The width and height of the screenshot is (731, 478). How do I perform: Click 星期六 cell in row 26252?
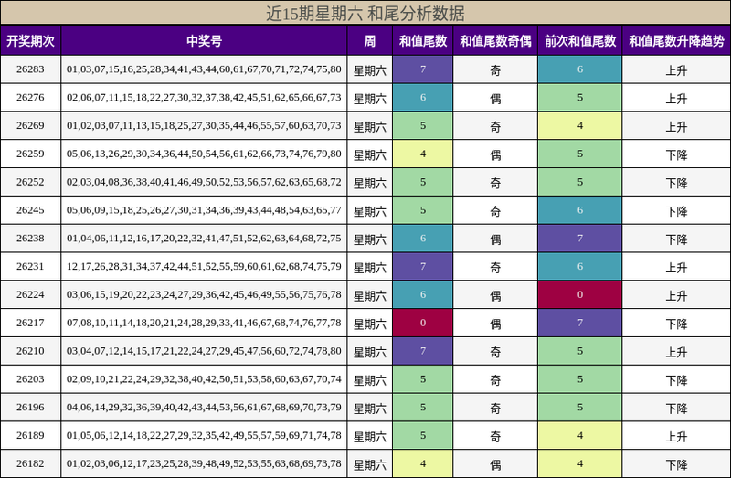[370, 183]
